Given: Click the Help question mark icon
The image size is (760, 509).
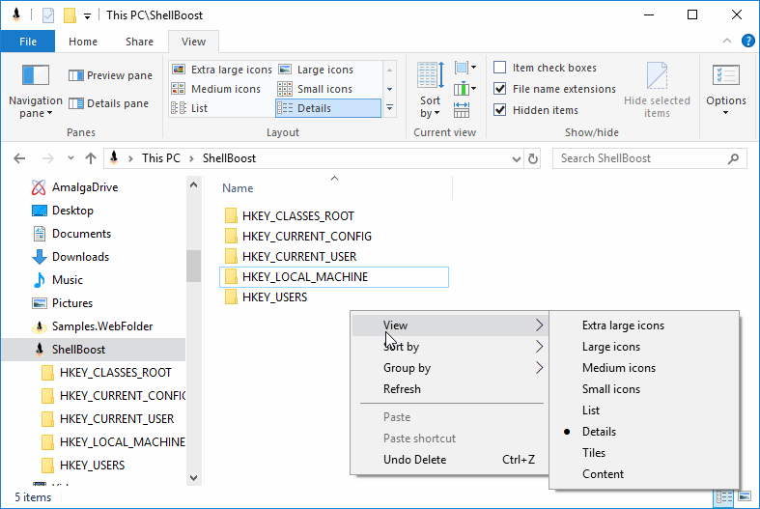Looking at the screenshot, I should point(747,42).
